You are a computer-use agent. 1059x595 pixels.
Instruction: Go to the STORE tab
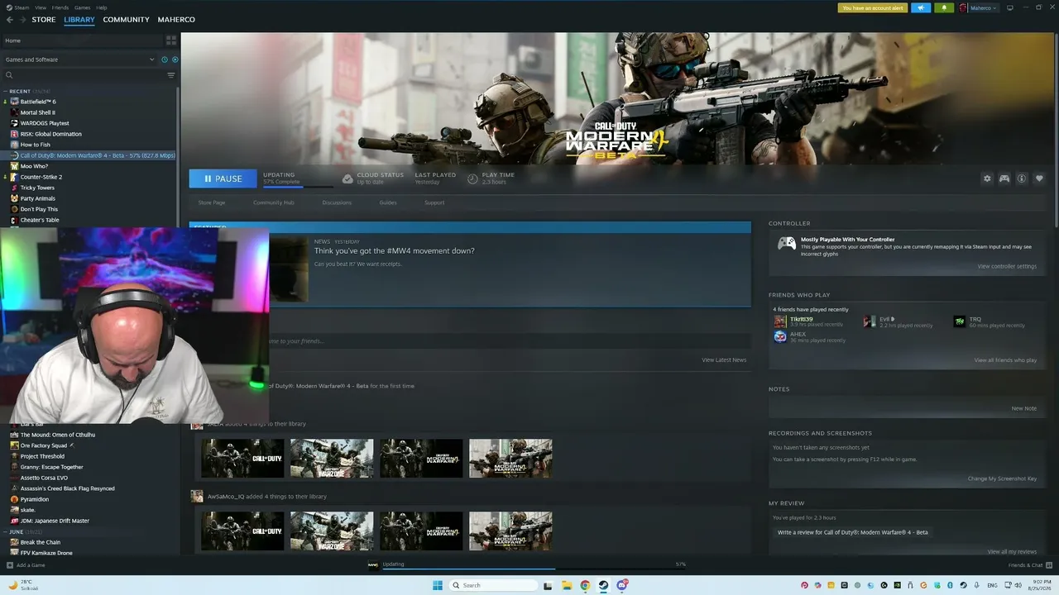click(x=44, y=20)
